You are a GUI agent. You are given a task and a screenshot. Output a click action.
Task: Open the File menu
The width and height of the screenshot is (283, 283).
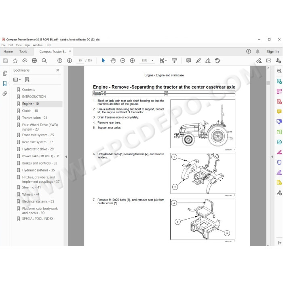[3, 45]
